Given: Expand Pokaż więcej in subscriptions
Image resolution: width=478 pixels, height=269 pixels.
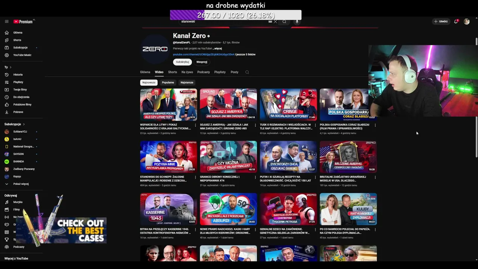Looking at the screenshot, I should [x=21, y=184].
